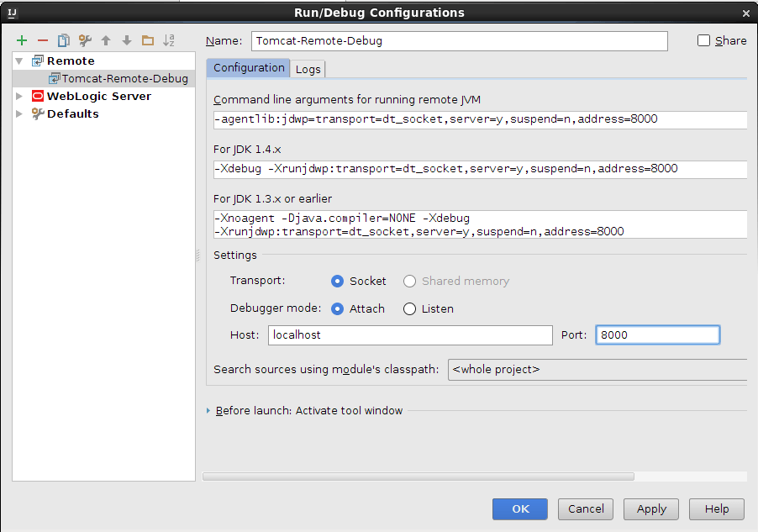This screenshot has width=758, height=532.
Task: Click the red minus Remove Configuration icon
Action: coord(43,40)
